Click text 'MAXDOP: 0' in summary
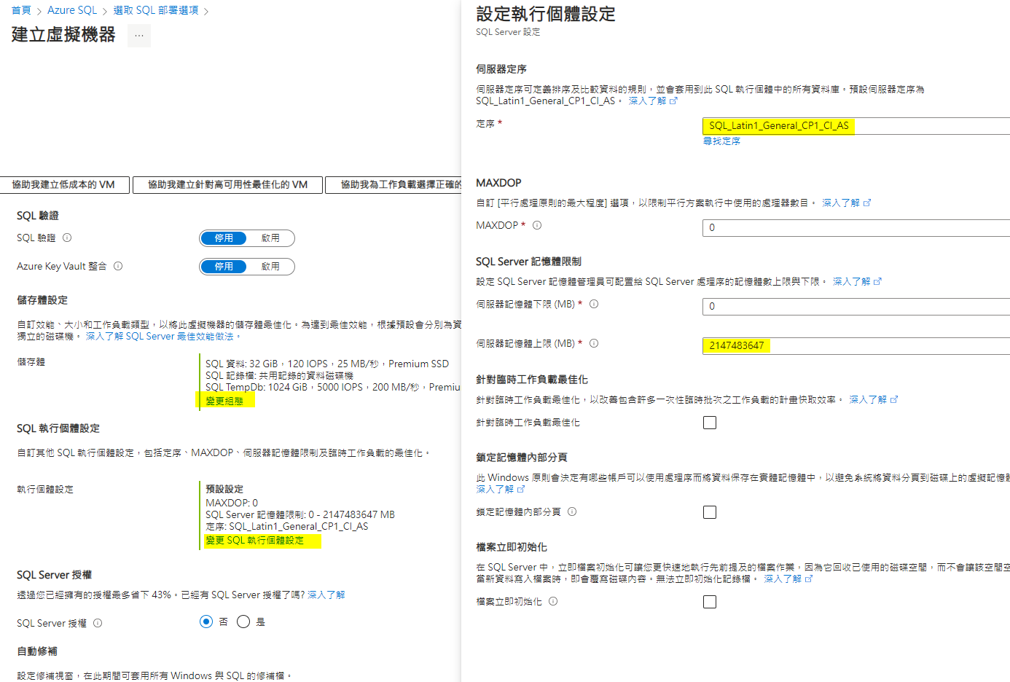This screenshot has width=1010, height=682. point(232,503)
